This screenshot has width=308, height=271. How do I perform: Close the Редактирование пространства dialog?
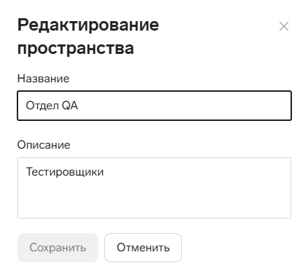pyautogui.click(x=284, y=26)
